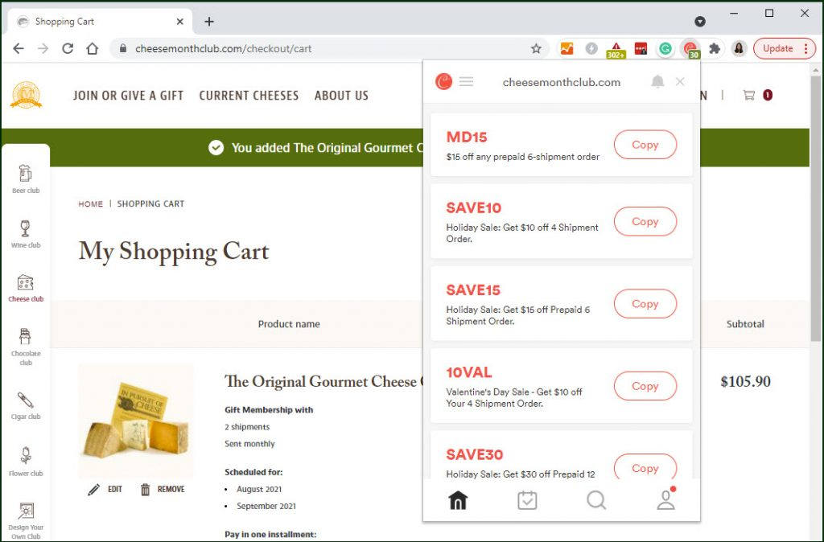Follow the Home breadcrumb link
Image resolution: width=824 pixels, height=542 pixels.
pos(90,203)
